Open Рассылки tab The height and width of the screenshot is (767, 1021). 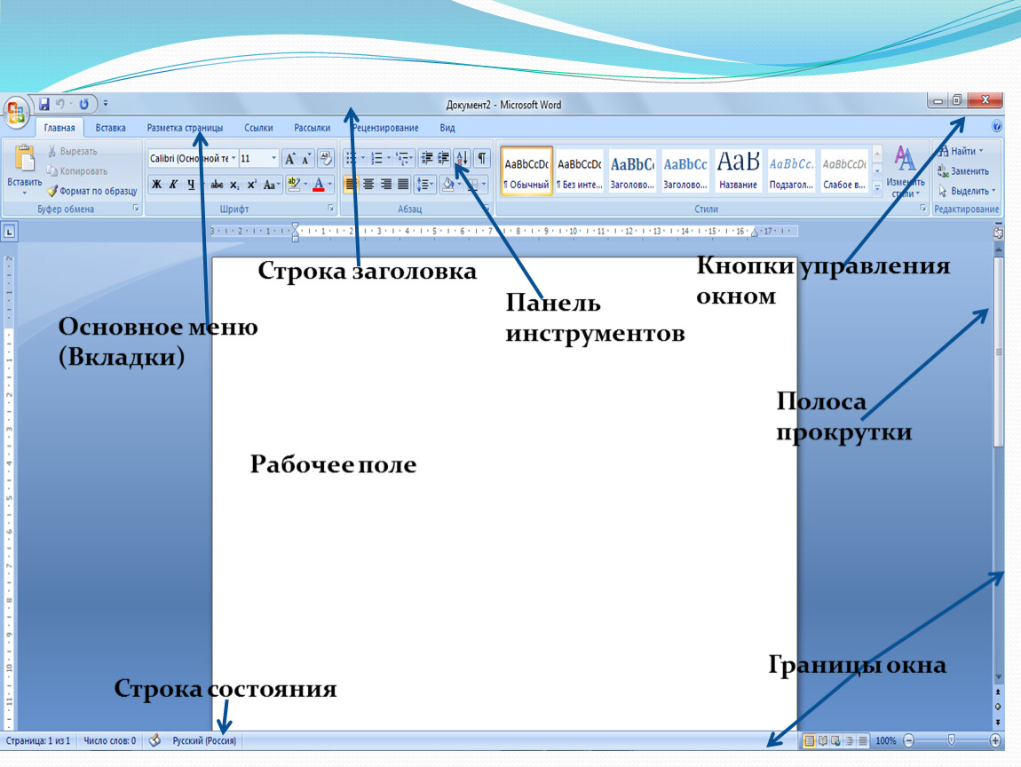tap(312, 128)
